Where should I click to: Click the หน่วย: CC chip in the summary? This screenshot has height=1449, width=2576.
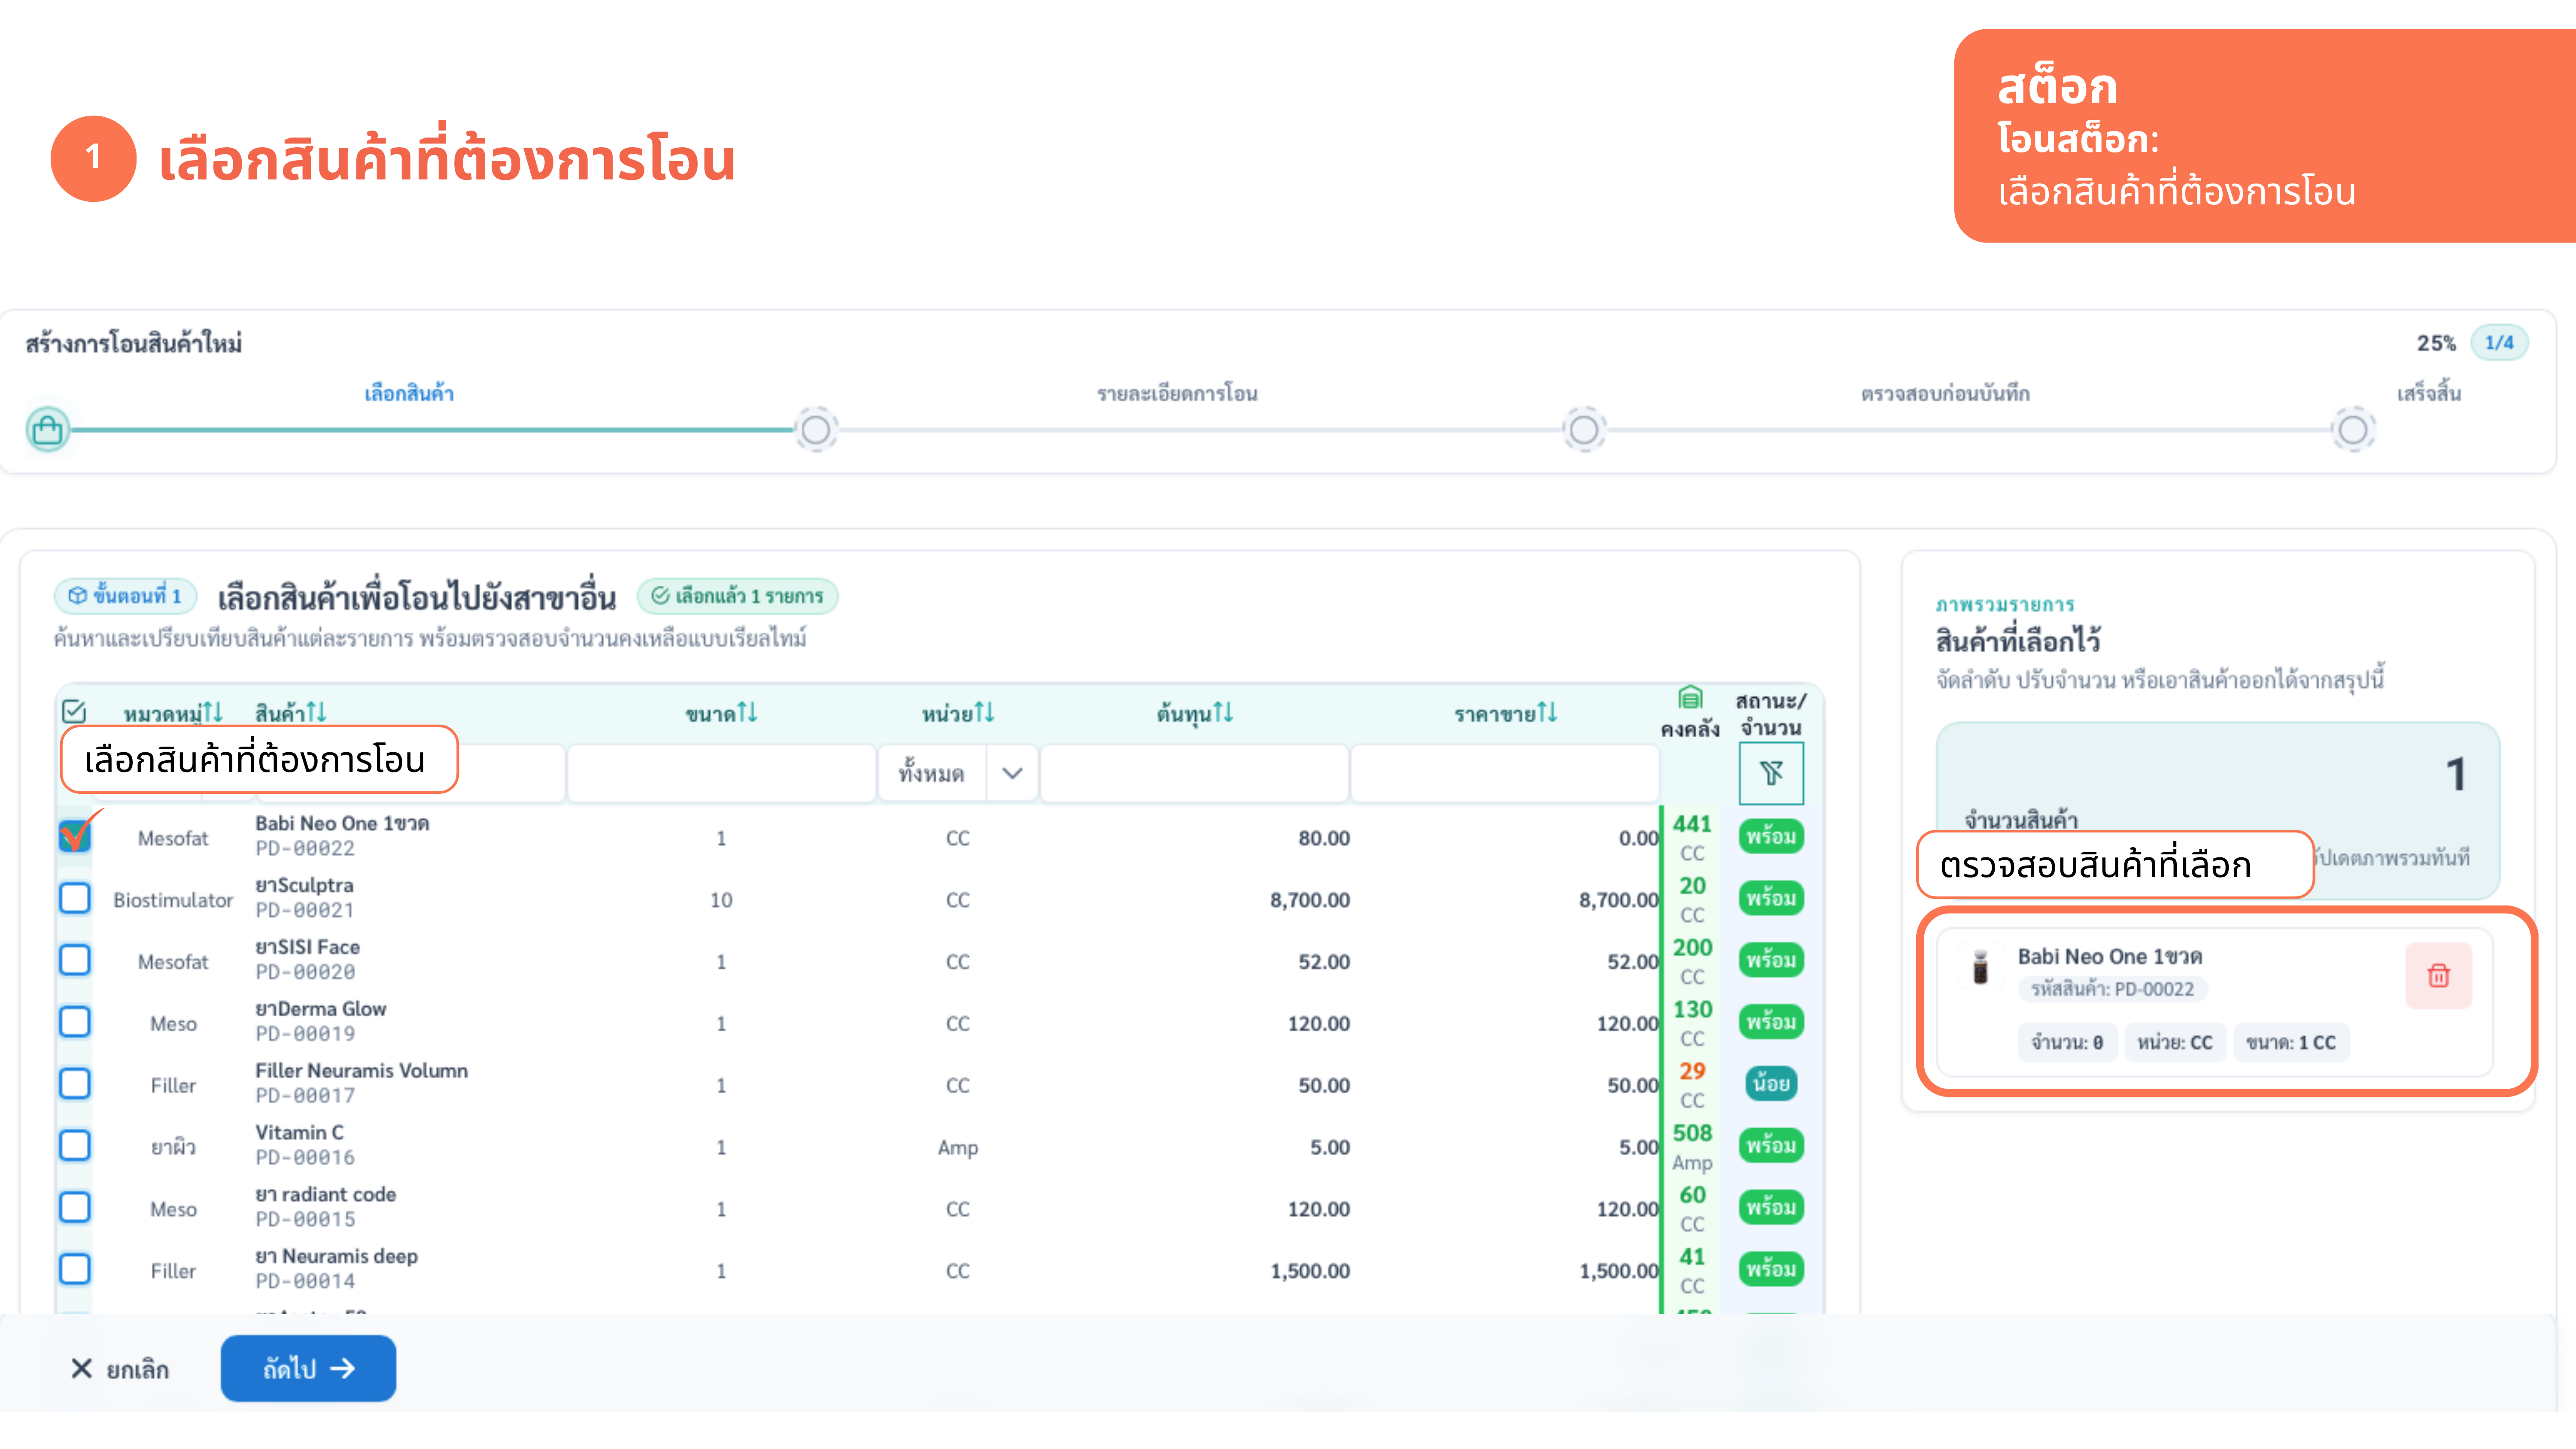tap(2175, 1043)
